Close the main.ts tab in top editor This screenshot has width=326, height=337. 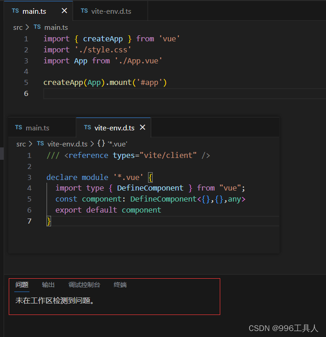64,11
